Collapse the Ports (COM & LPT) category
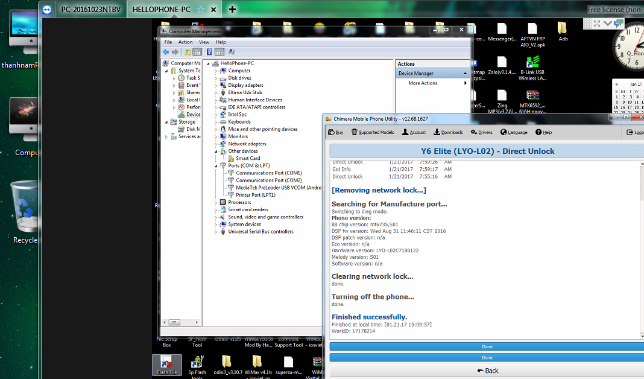644x379 pixels. [216, 166]
